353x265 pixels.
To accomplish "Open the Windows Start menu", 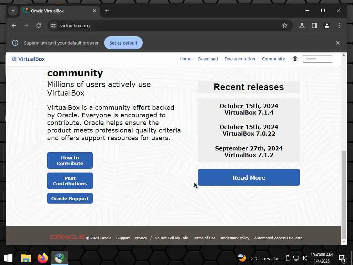I will pyautogui.click(x=8, y=258).
